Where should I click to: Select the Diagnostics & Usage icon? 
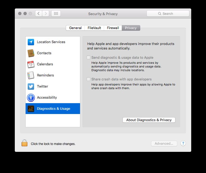tap(31, 109)
